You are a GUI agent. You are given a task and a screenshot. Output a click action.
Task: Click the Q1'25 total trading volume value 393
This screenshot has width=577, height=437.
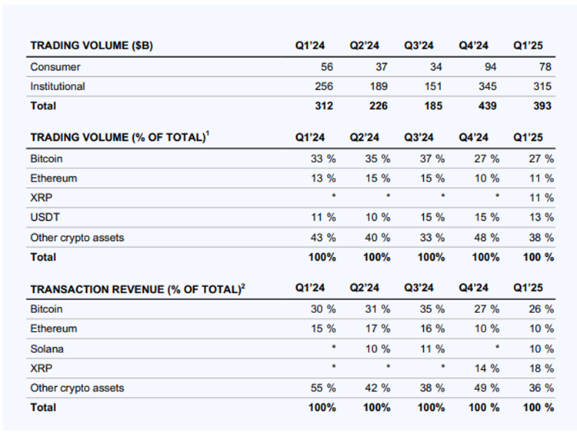(543, 105)
